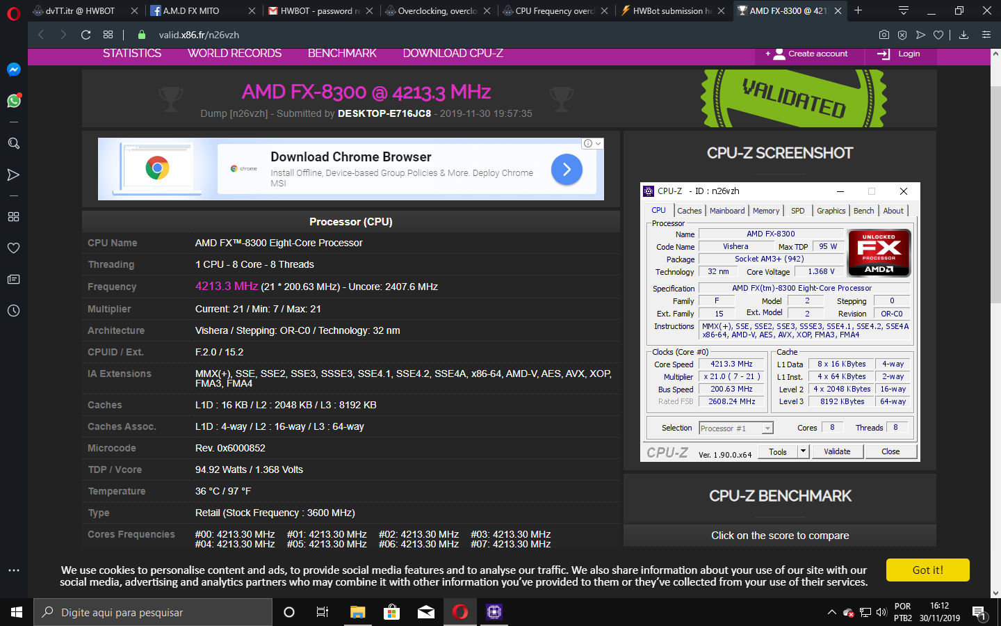Open Mail app from the taskbar
Screen dimensions: 1001x626
click(x=426, y=612)
